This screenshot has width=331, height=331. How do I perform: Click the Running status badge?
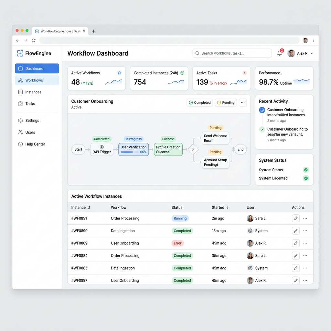click(180, 218)
